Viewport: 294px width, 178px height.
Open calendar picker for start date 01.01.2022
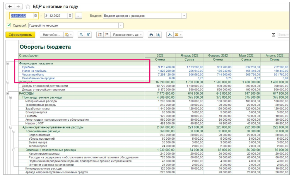pyautogui.click(x=35, y=16)
